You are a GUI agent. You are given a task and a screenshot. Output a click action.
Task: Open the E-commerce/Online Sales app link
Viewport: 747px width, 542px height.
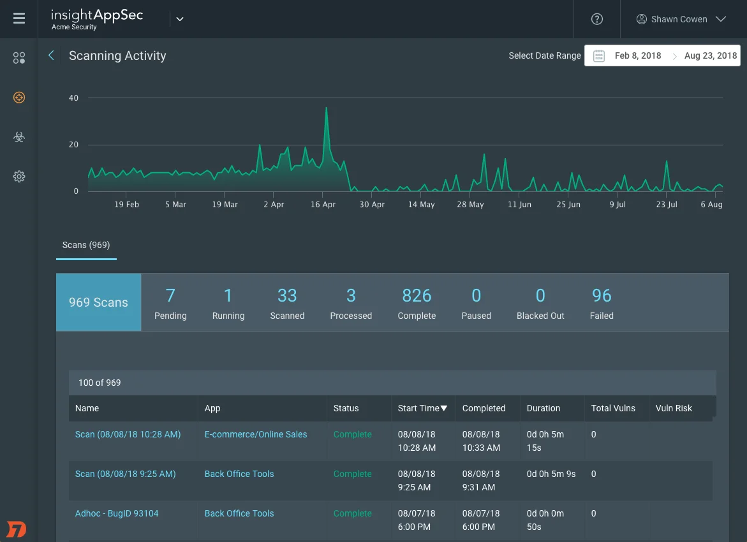click(255, 434)
